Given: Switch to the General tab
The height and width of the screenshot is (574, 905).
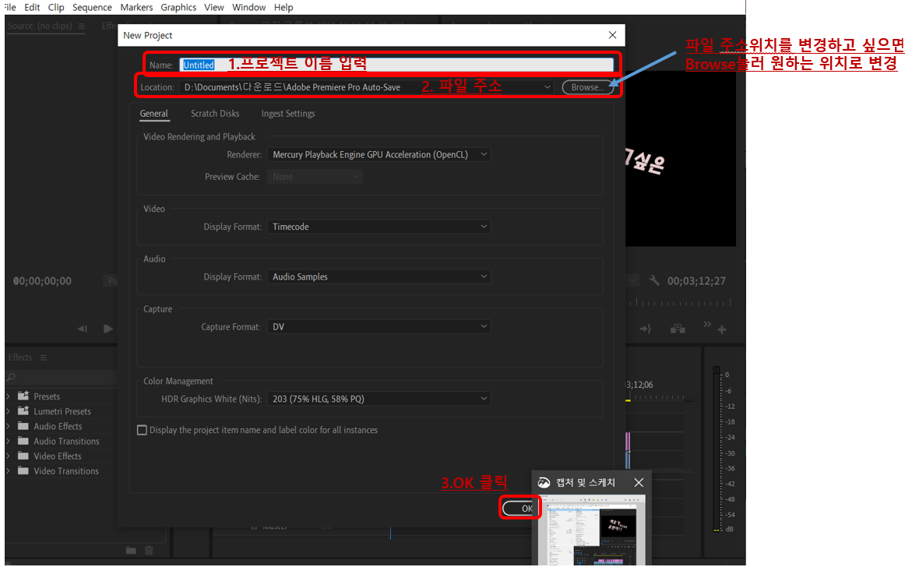Looking at the screenshot, I should click(x=153, y=114).
